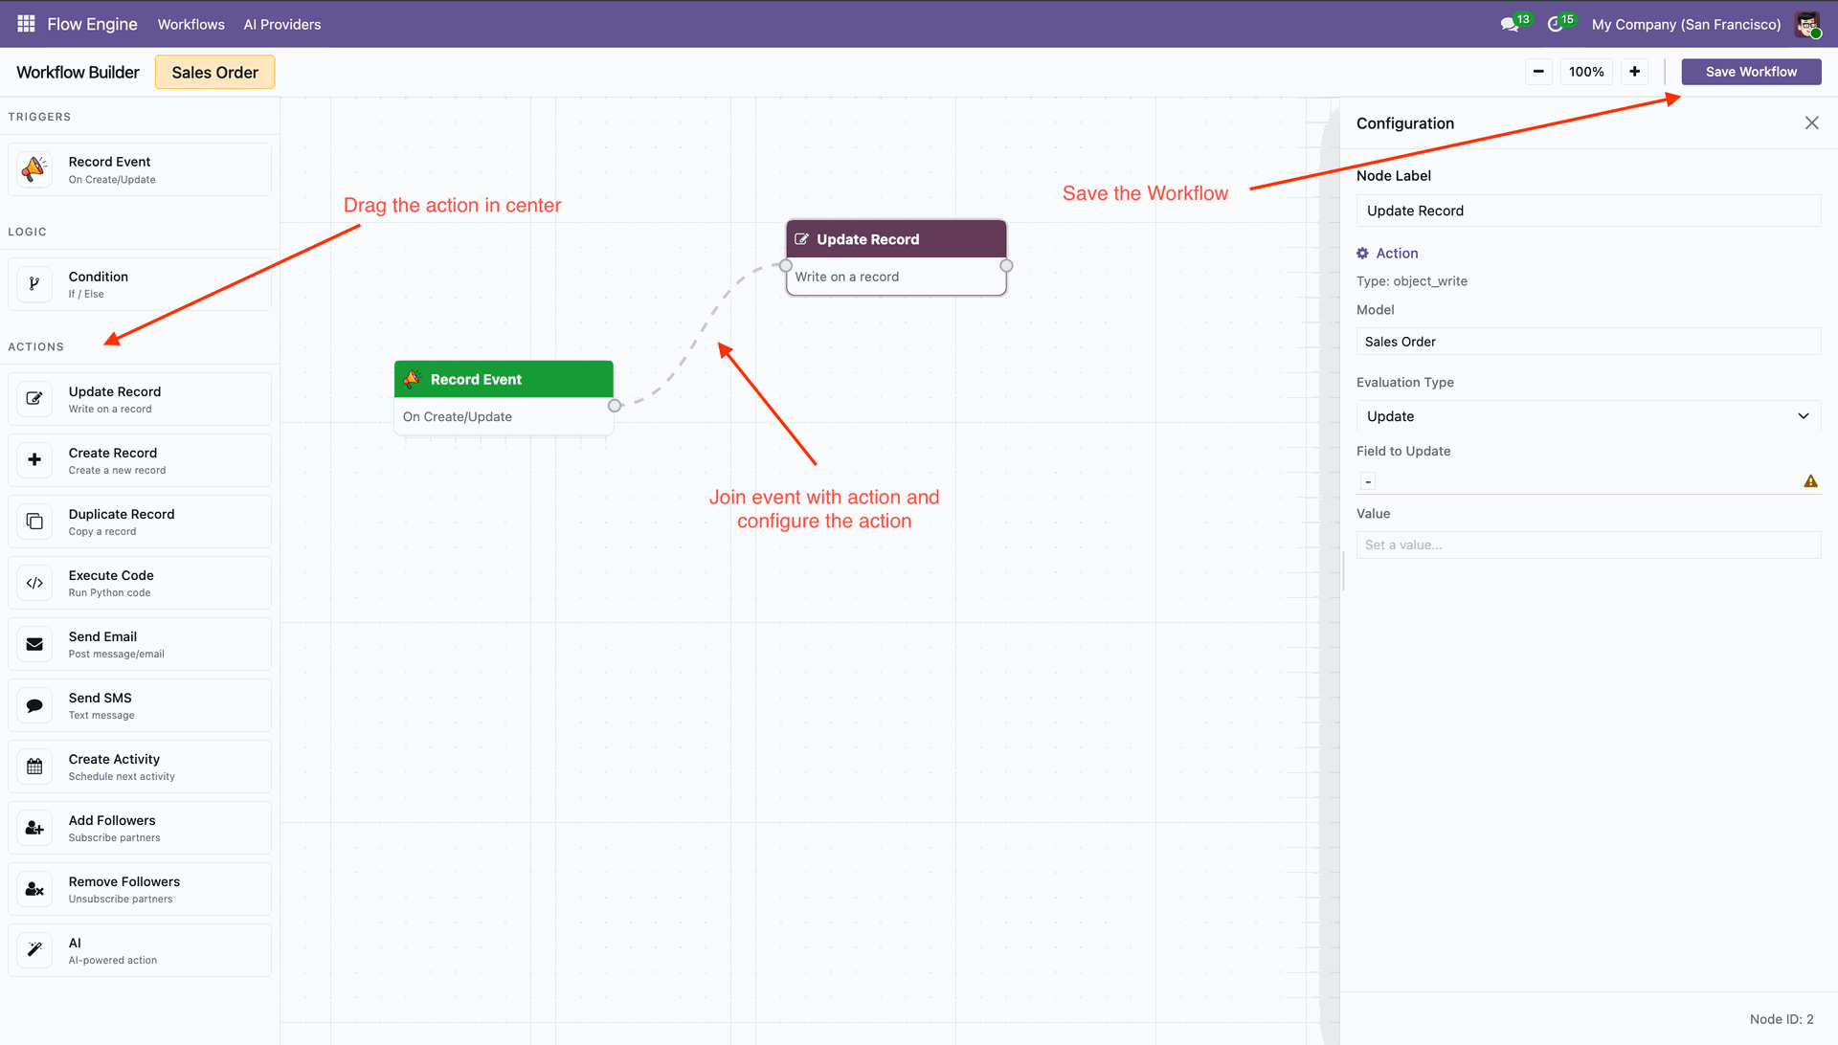
Task: Select the AI magic wand icon
Action: [34, 950]
